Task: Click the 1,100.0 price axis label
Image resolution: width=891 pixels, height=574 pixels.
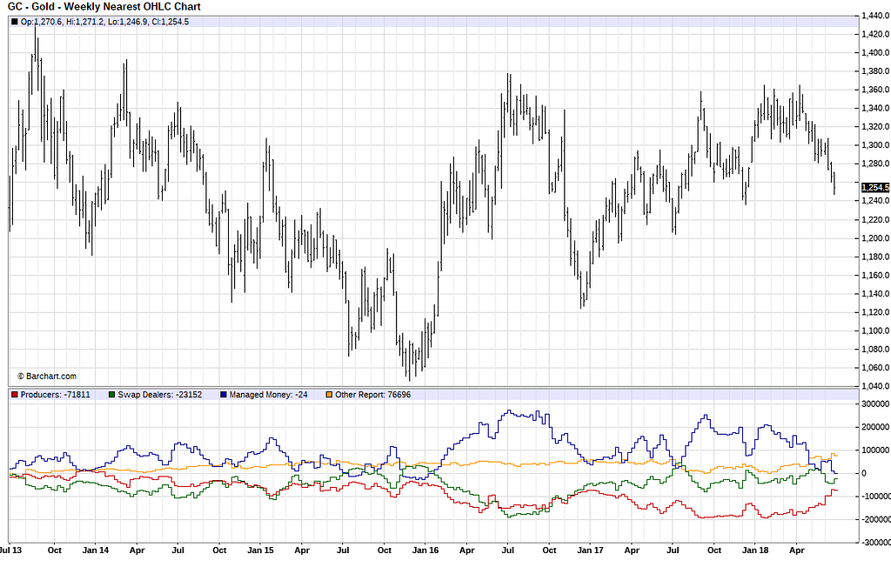Action: click(875, 330)
